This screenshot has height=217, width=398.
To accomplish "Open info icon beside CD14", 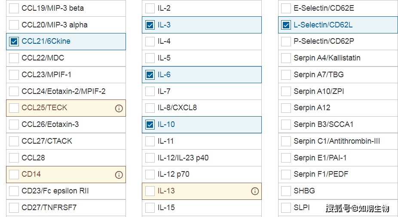I will [x=119, y=175].
